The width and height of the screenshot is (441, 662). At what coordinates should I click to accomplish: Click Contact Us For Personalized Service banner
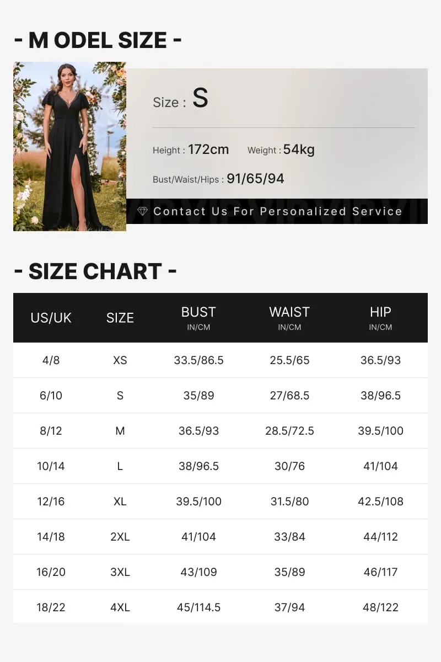(277, 211)
